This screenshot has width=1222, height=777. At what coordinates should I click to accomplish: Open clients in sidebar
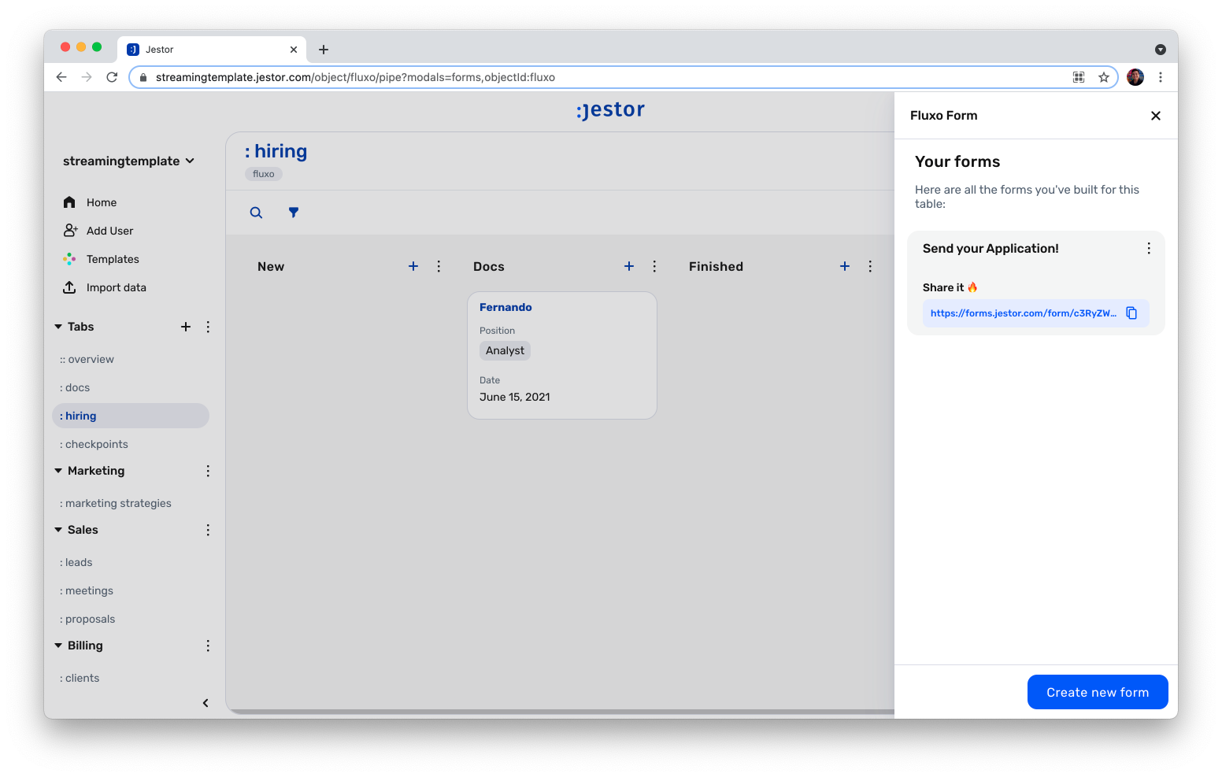[x=131, y=678]
